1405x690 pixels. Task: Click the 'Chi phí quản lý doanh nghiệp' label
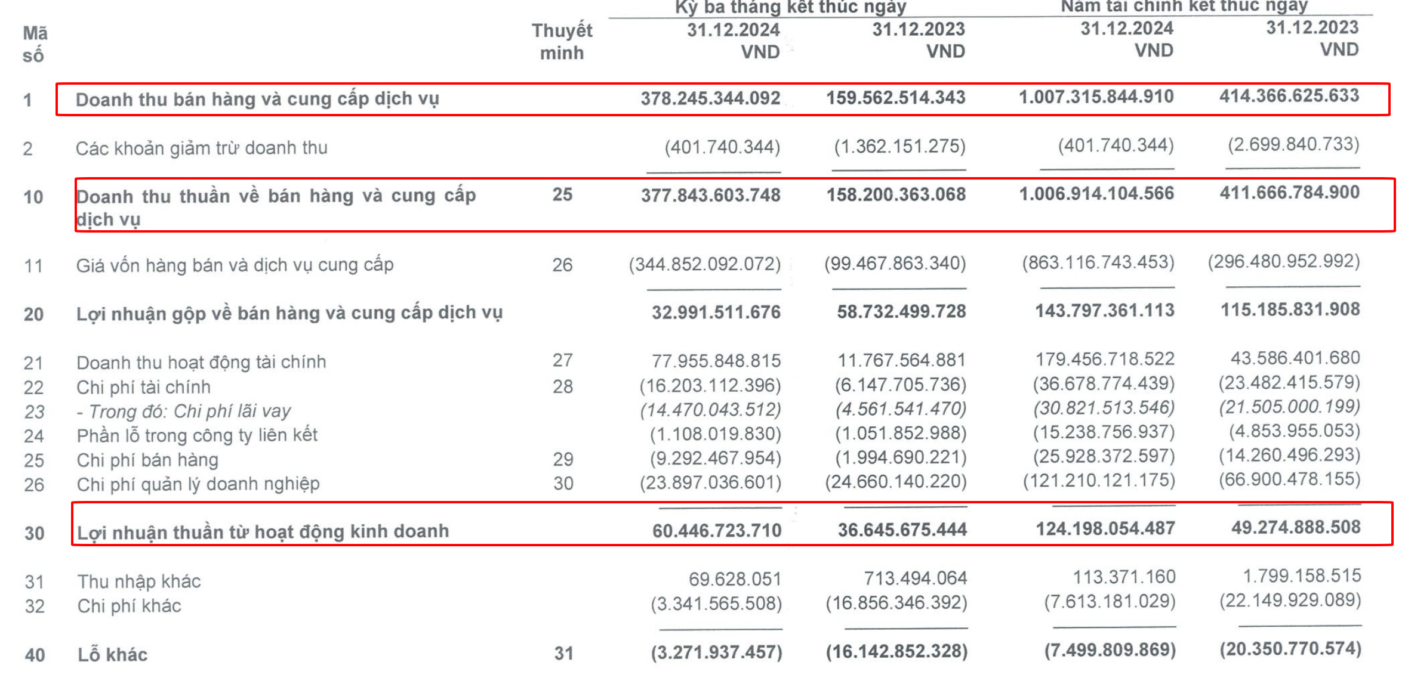coord(198,484)
